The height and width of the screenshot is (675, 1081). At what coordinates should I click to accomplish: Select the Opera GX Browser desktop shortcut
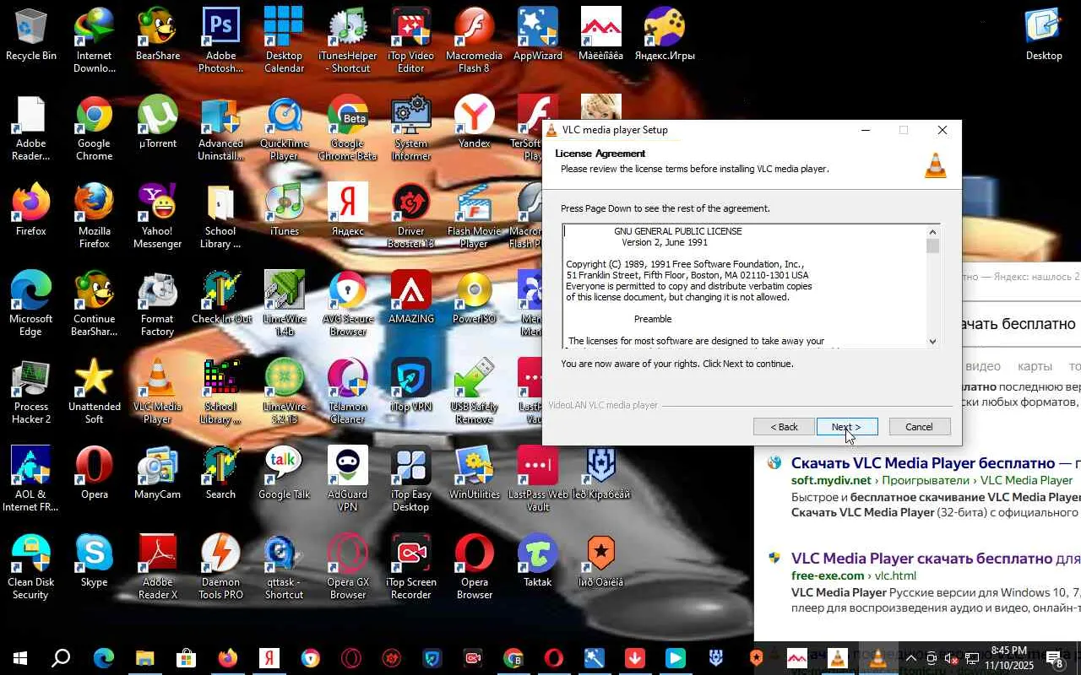pyautogui.click(x=348, y=567)
